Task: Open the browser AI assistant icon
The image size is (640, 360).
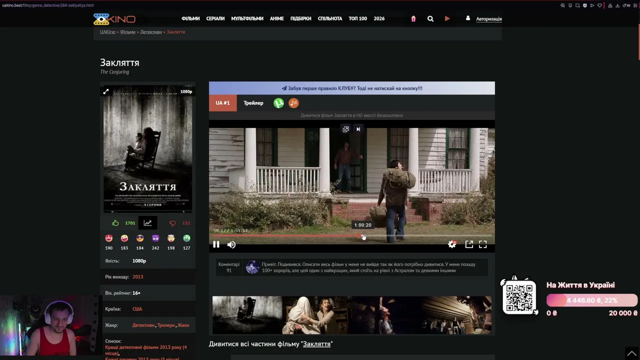Action: tap(627, 5)
